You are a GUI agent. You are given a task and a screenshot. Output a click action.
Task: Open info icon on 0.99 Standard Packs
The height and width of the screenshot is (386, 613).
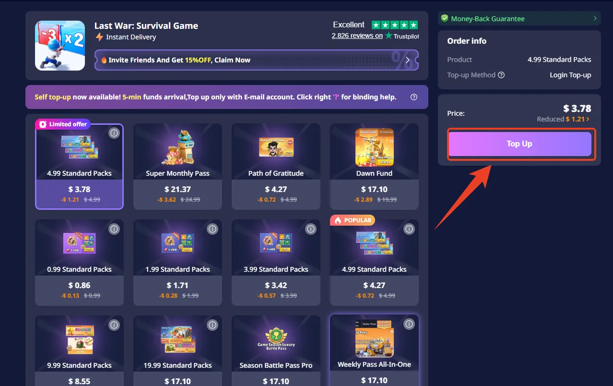[114, 229]
